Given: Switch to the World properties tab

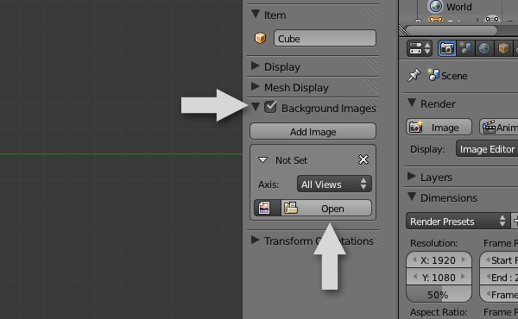Looking at the screenshot, I should tap(484, 49).
